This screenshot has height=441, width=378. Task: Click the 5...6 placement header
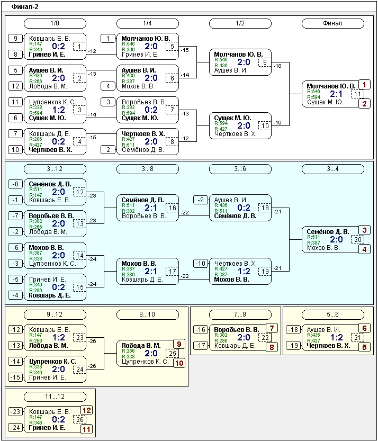point(332,314)
